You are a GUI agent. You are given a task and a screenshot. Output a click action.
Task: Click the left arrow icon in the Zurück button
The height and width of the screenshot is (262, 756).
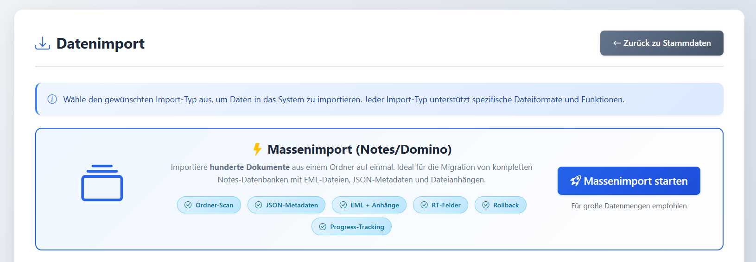617,43
